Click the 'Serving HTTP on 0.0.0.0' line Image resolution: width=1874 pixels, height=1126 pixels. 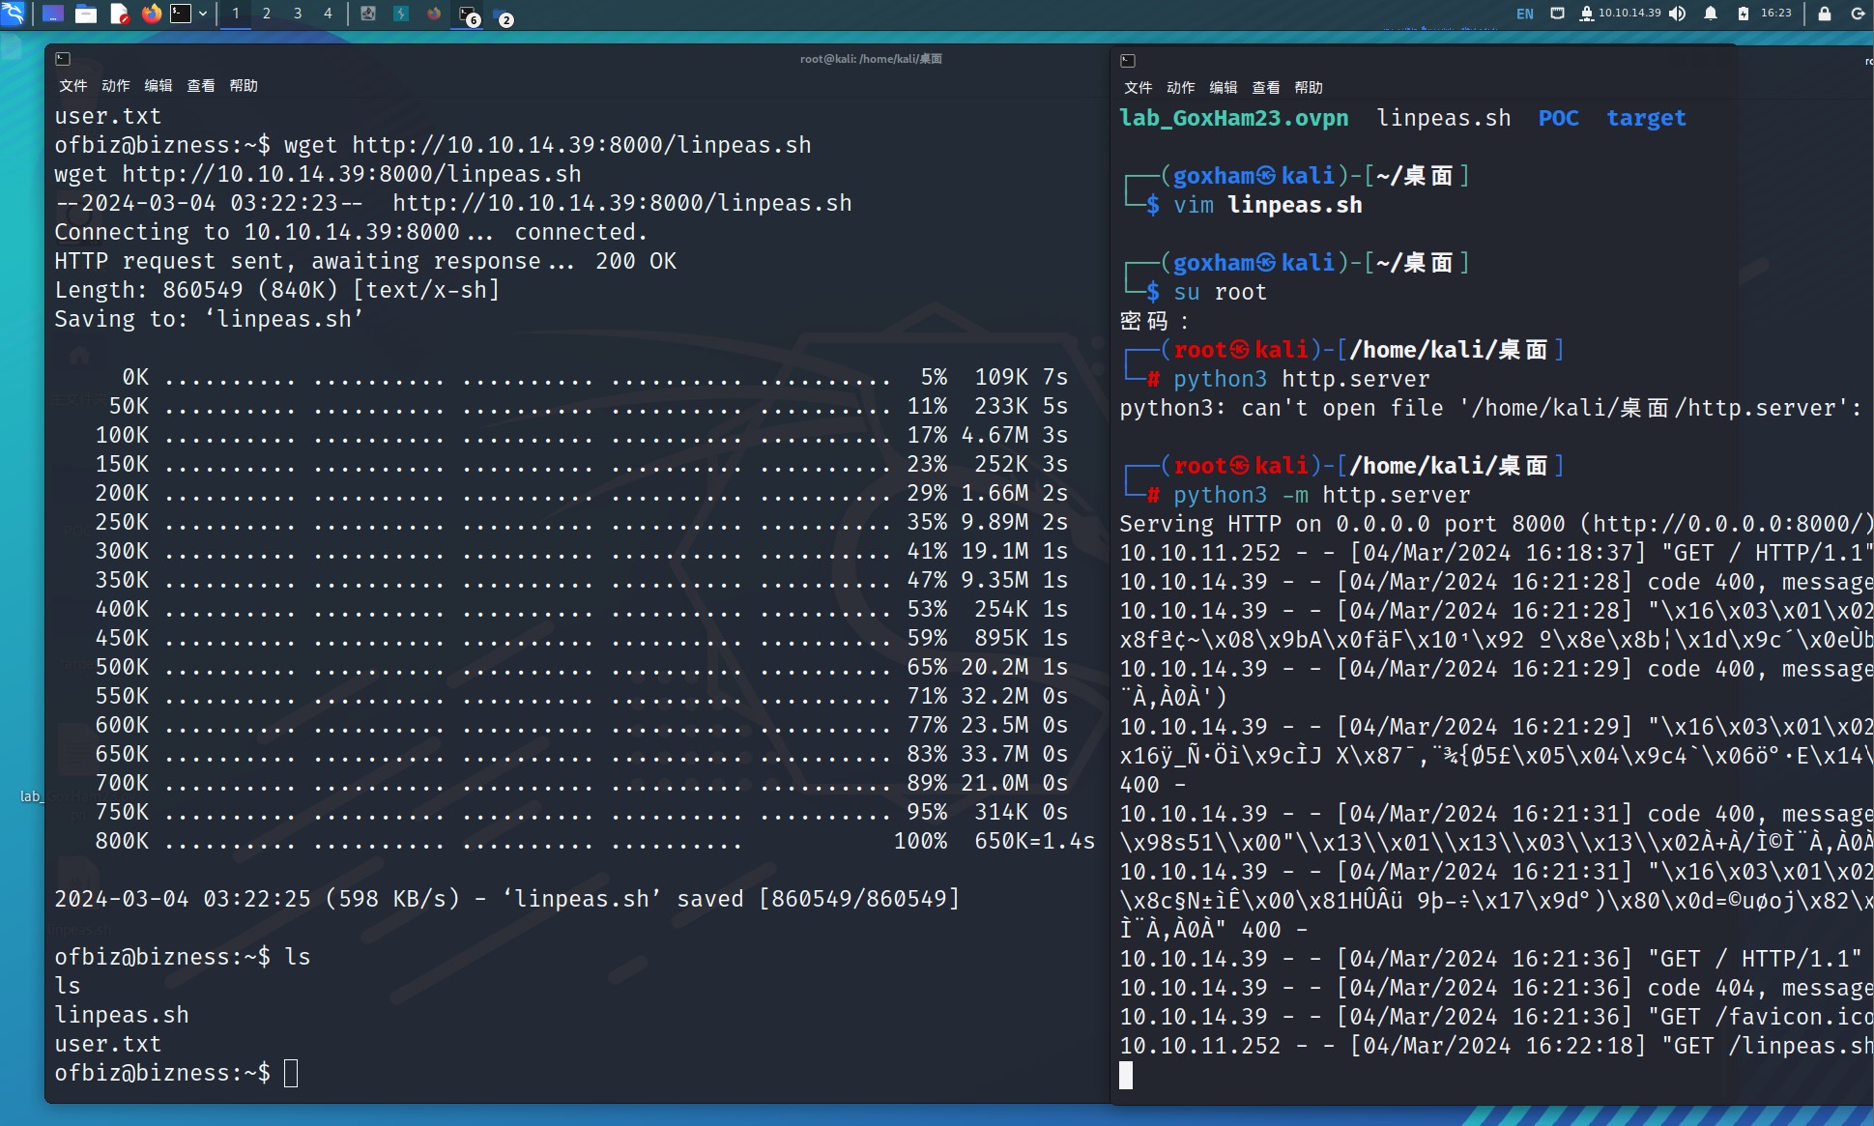coord(1495,524)
